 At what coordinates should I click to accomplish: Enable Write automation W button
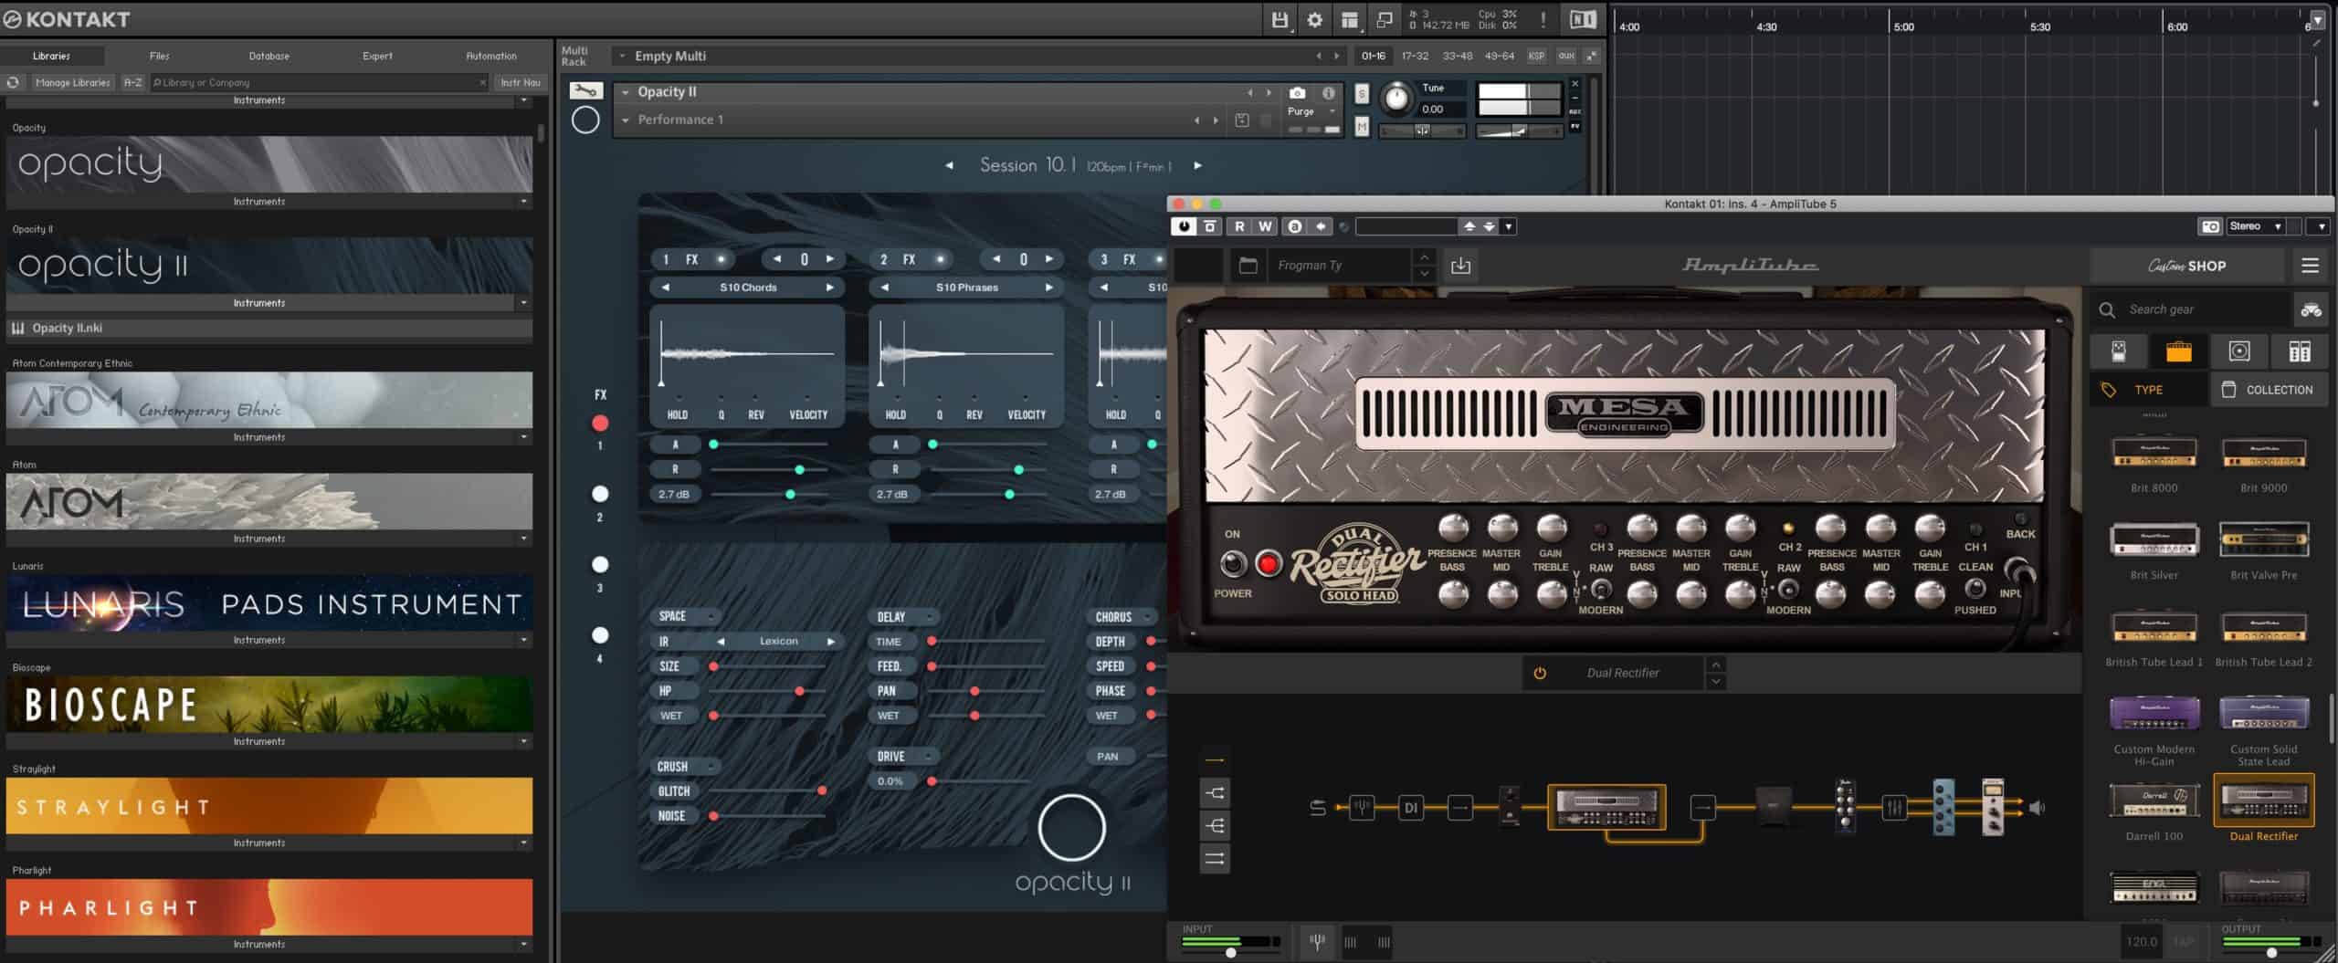tap(1265, 226)
